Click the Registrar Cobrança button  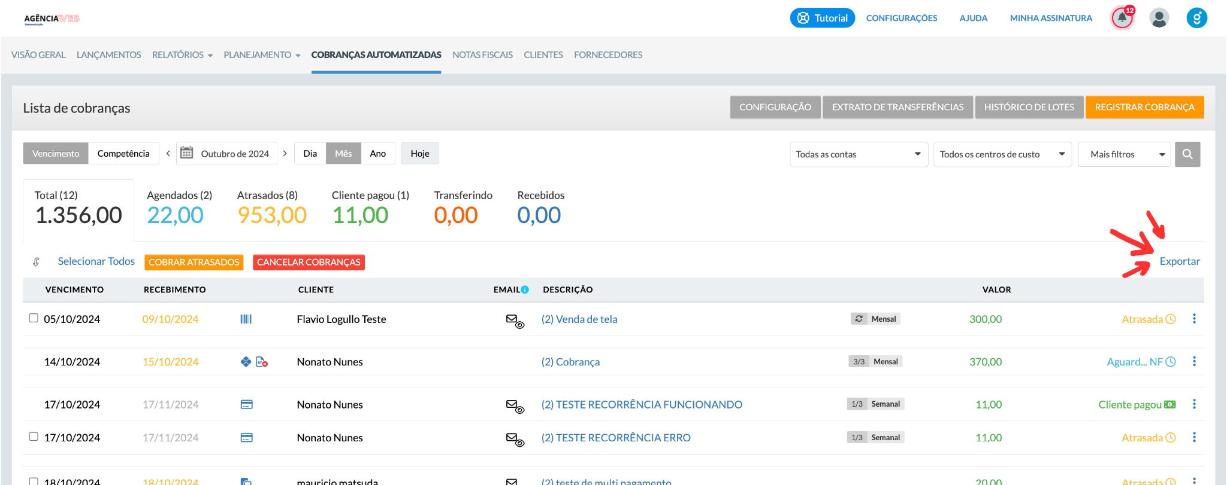(1144, 107)
